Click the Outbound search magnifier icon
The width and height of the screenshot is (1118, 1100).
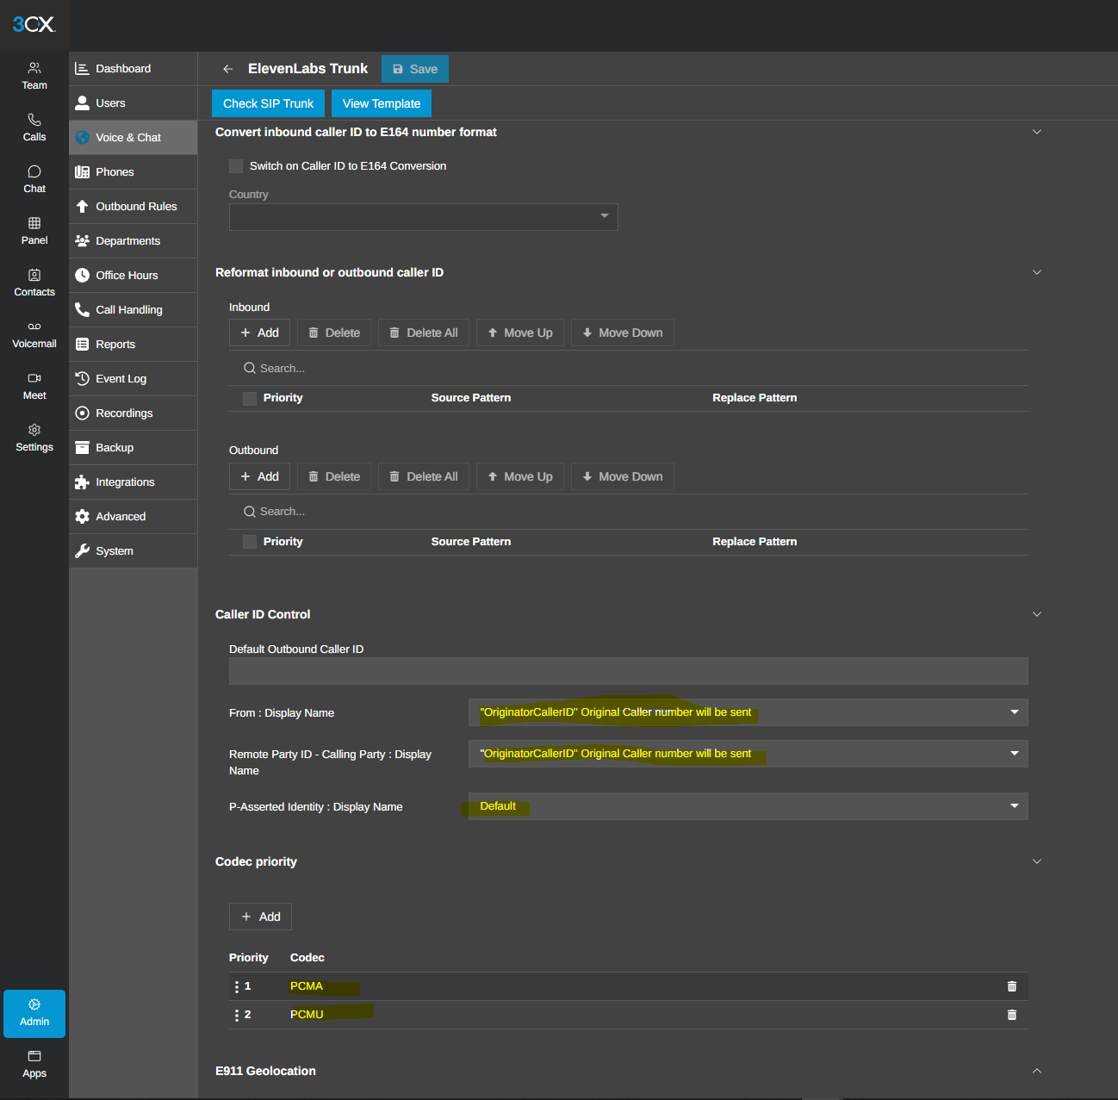coord(250,512)
